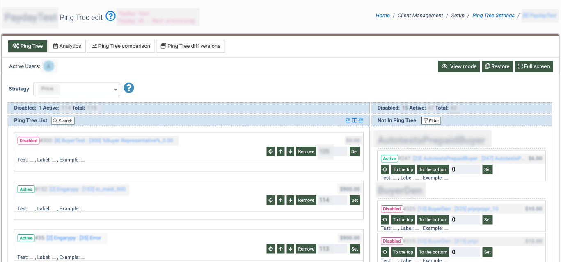561x262 pixels.
Task: Click the crosshair icon on the AutotestsPrepaidBuyer row
Action: click(385, 169)
